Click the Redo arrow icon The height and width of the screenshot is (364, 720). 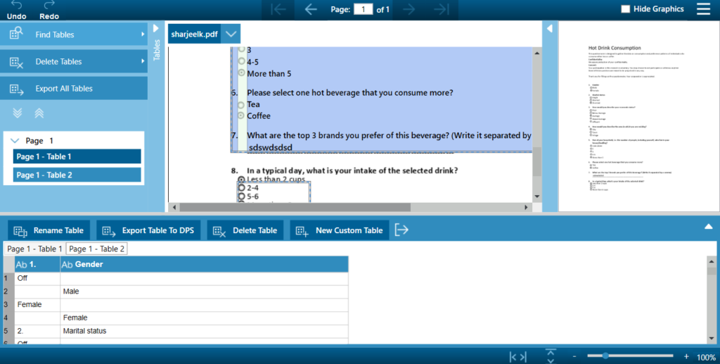[49, 6]
